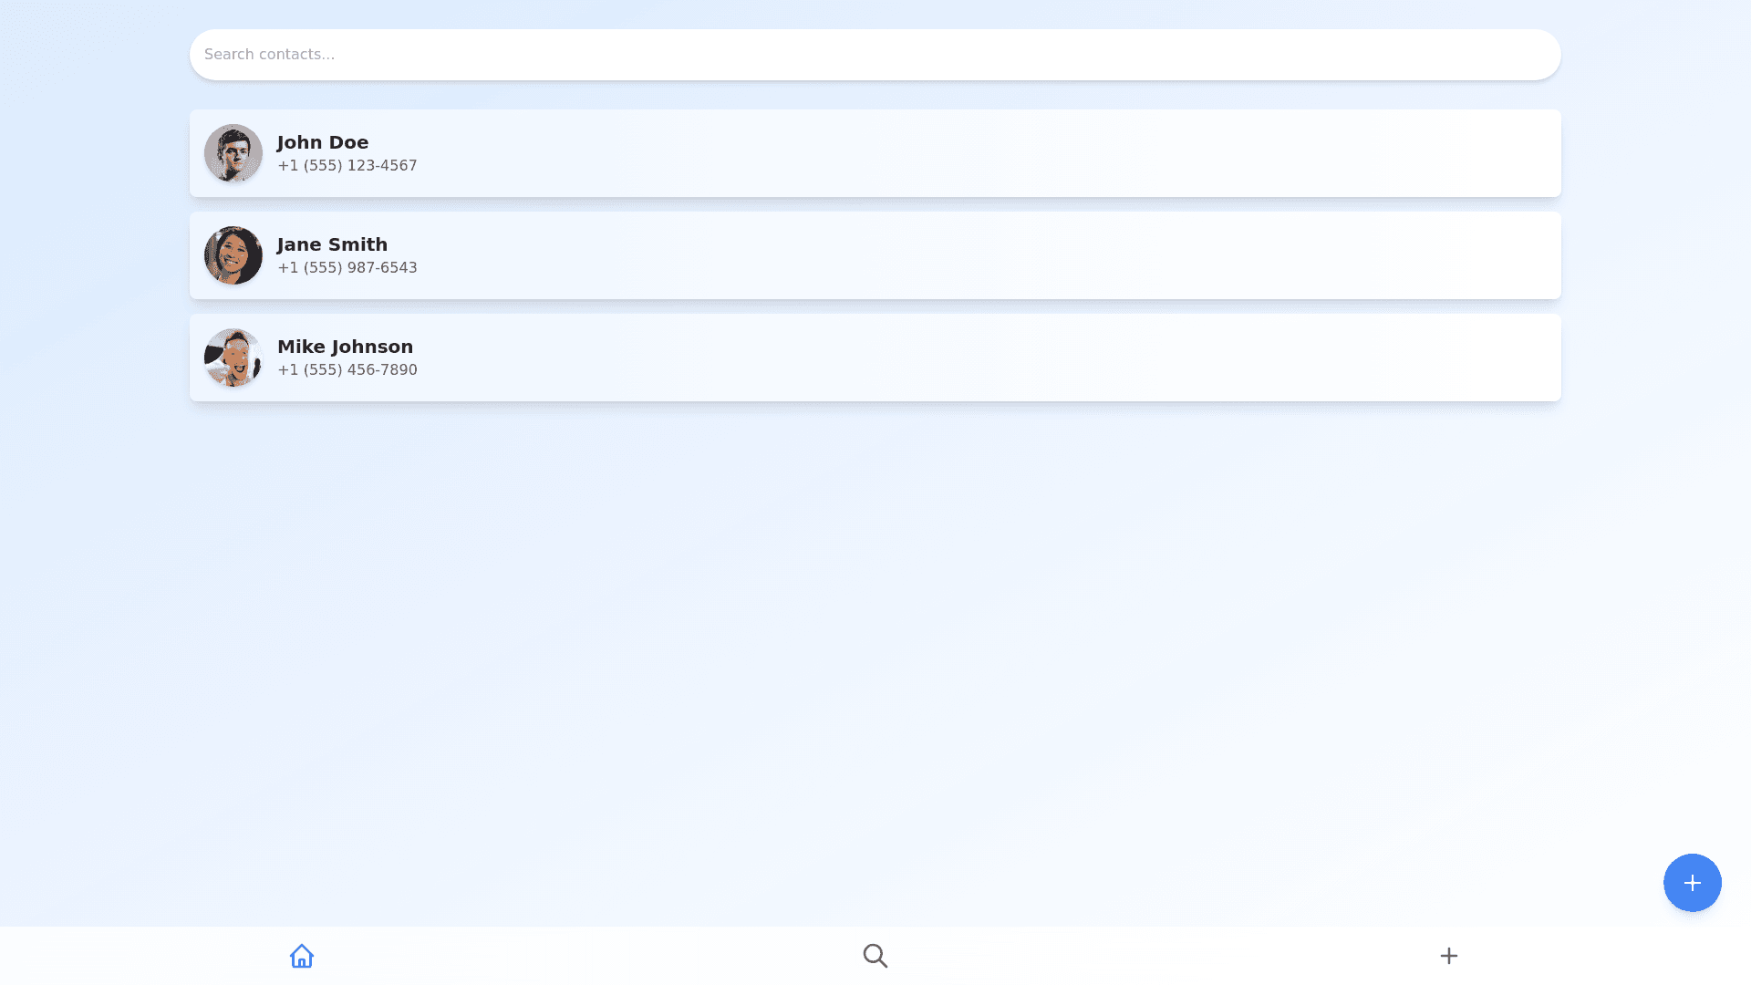Click phone number +1 (555) 456-7890
The image size is (1751, 985).
coord(347,370)
